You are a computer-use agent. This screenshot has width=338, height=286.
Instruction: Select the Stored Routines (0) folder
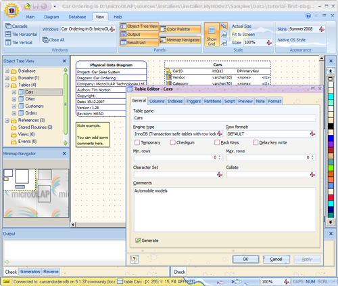point(35,127)
